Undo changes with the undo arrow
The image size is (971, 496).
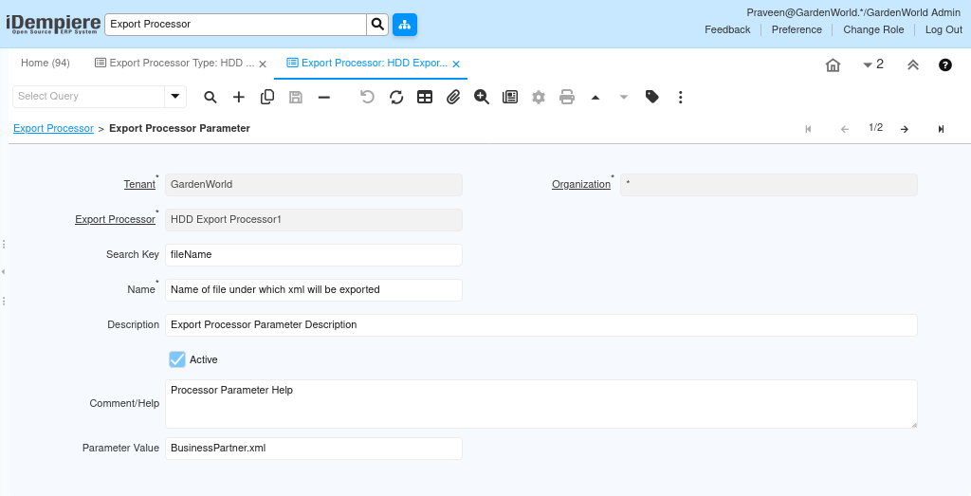367,97
